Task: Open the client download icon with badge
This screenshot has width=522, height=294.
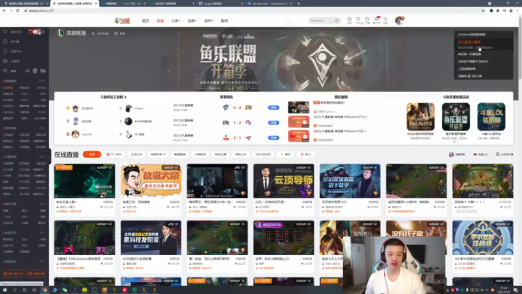Action: click(376, 20)
